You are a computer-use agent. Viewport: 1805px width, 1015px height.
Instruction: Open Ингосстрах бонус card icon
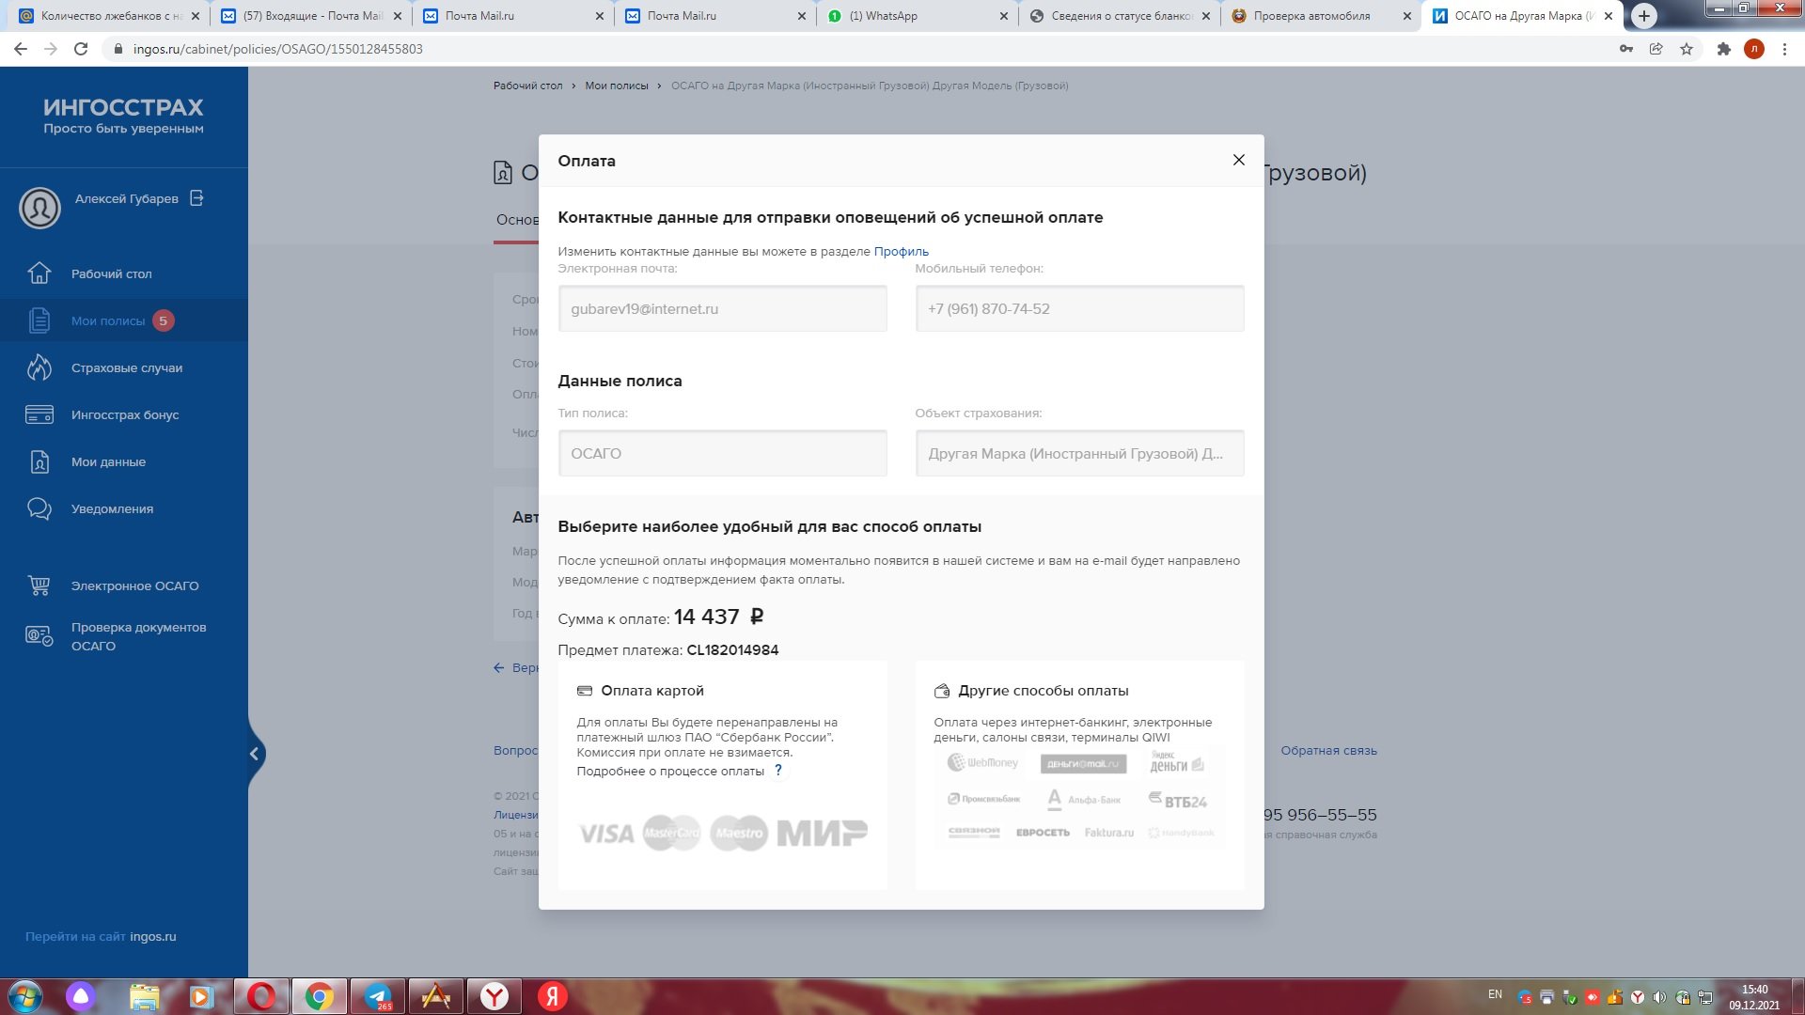[x=39, y=414]
